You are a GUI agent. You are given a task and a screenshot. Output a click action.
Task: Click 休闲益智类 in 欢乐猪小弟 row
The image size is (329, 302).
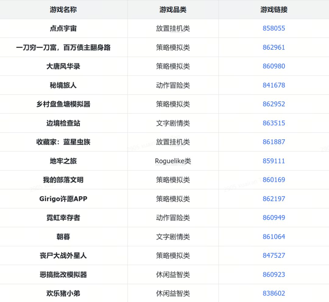pyautogui.click(x=173, y=293)
